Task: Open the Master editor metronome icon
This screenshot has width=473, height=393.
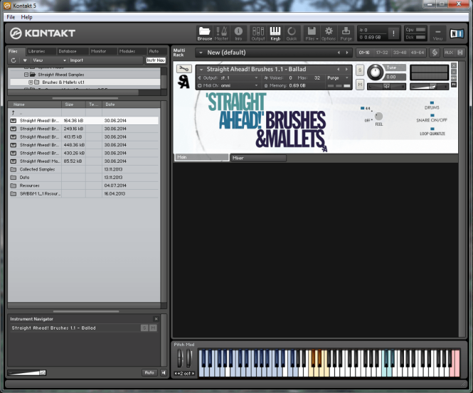Action: (x=221, y=33)
